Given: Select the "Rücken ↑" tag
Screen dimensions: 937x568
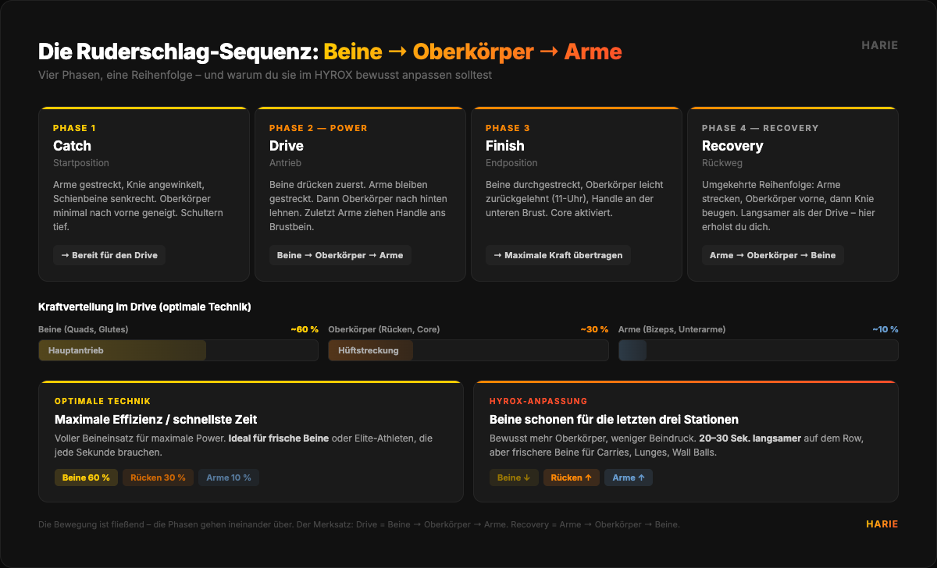Looking at the screenshot, I should pyautogui.click(x=572, y=477).
